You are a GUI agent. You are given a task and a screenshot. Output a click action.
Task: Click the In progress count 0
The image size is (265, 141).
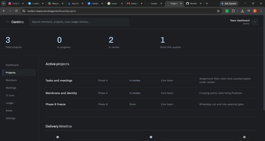pos(59,40)
